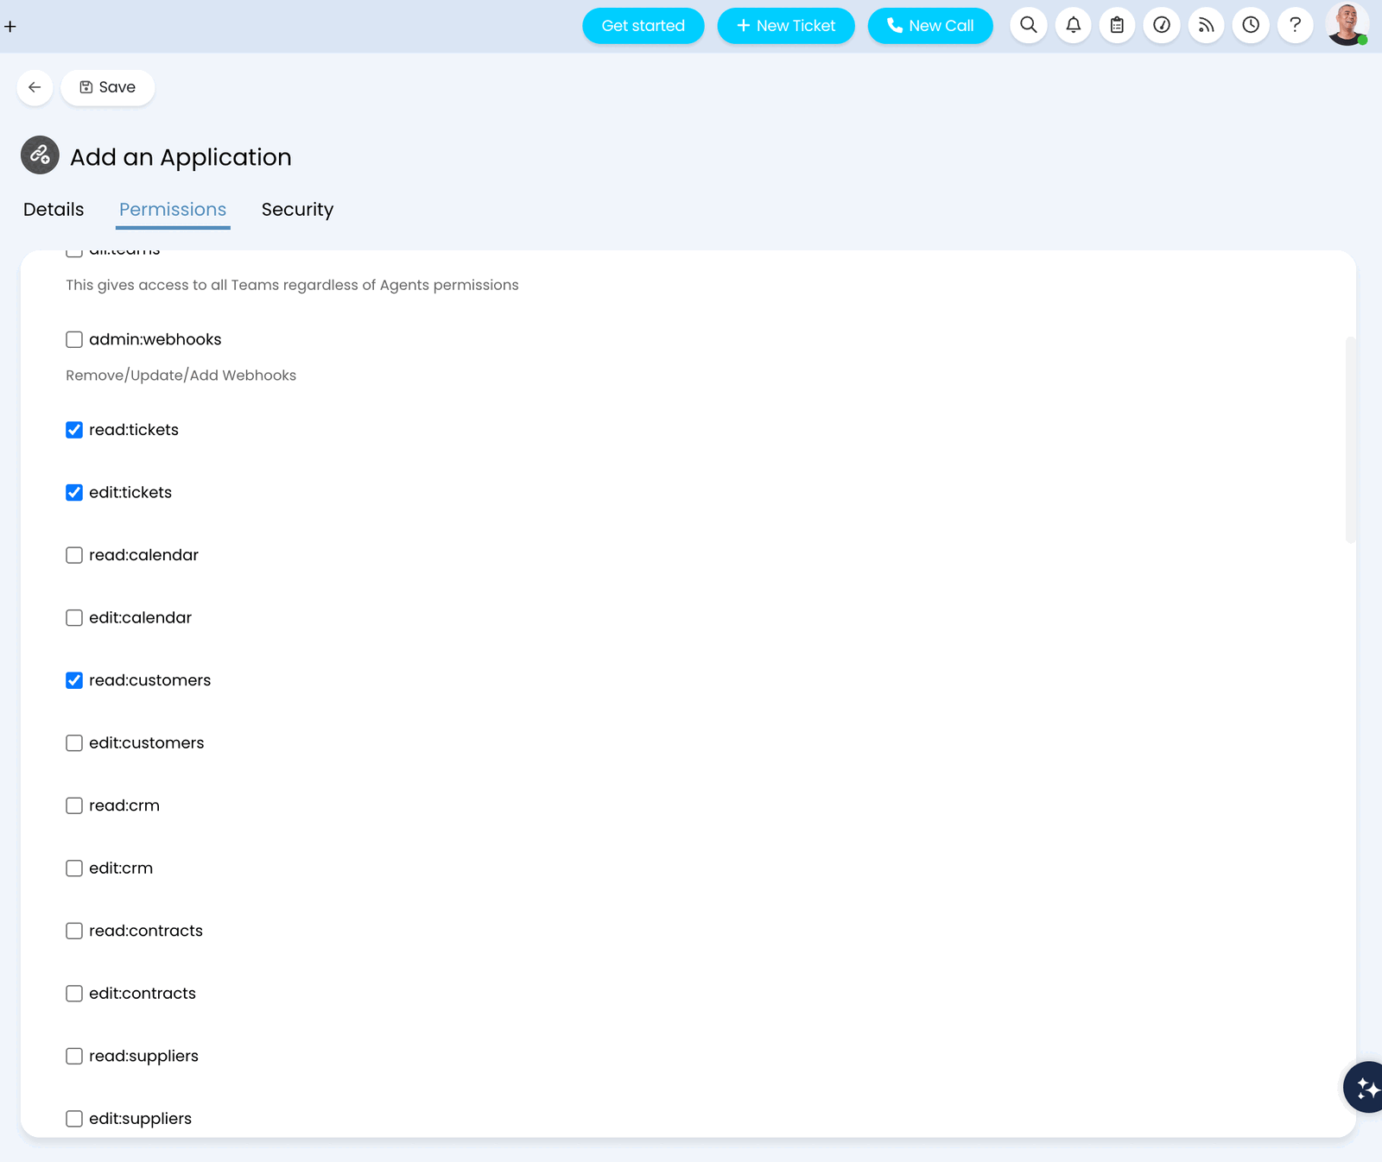
Task: Click the 'Remove/Update/Add Webhooks' description
Action: pyautogui.click(x=181, y=376)
